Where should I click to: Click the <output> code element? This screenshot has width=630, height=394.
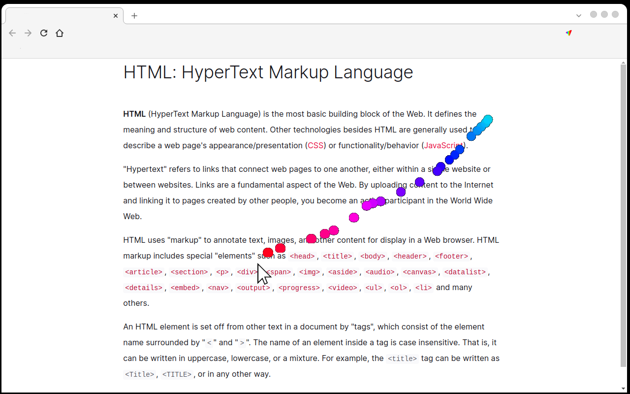click(x=253, y=288)
